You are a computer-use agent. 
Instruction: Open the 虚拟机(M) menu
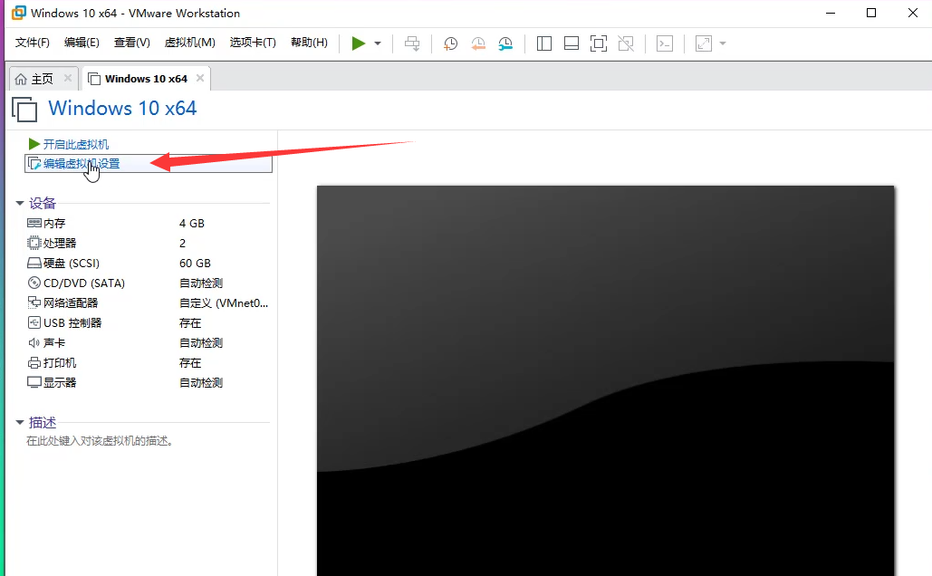point(189,42)
